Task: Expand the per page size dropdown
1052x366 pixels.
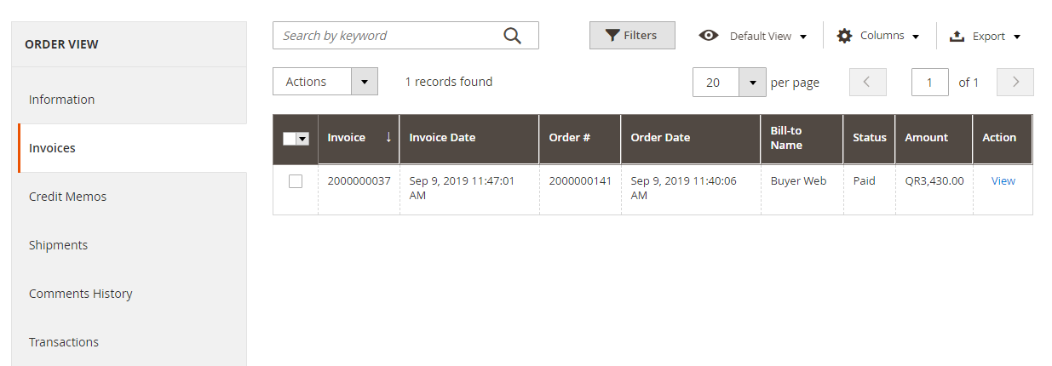Action: pyautogui.click(x=752, y=83)
